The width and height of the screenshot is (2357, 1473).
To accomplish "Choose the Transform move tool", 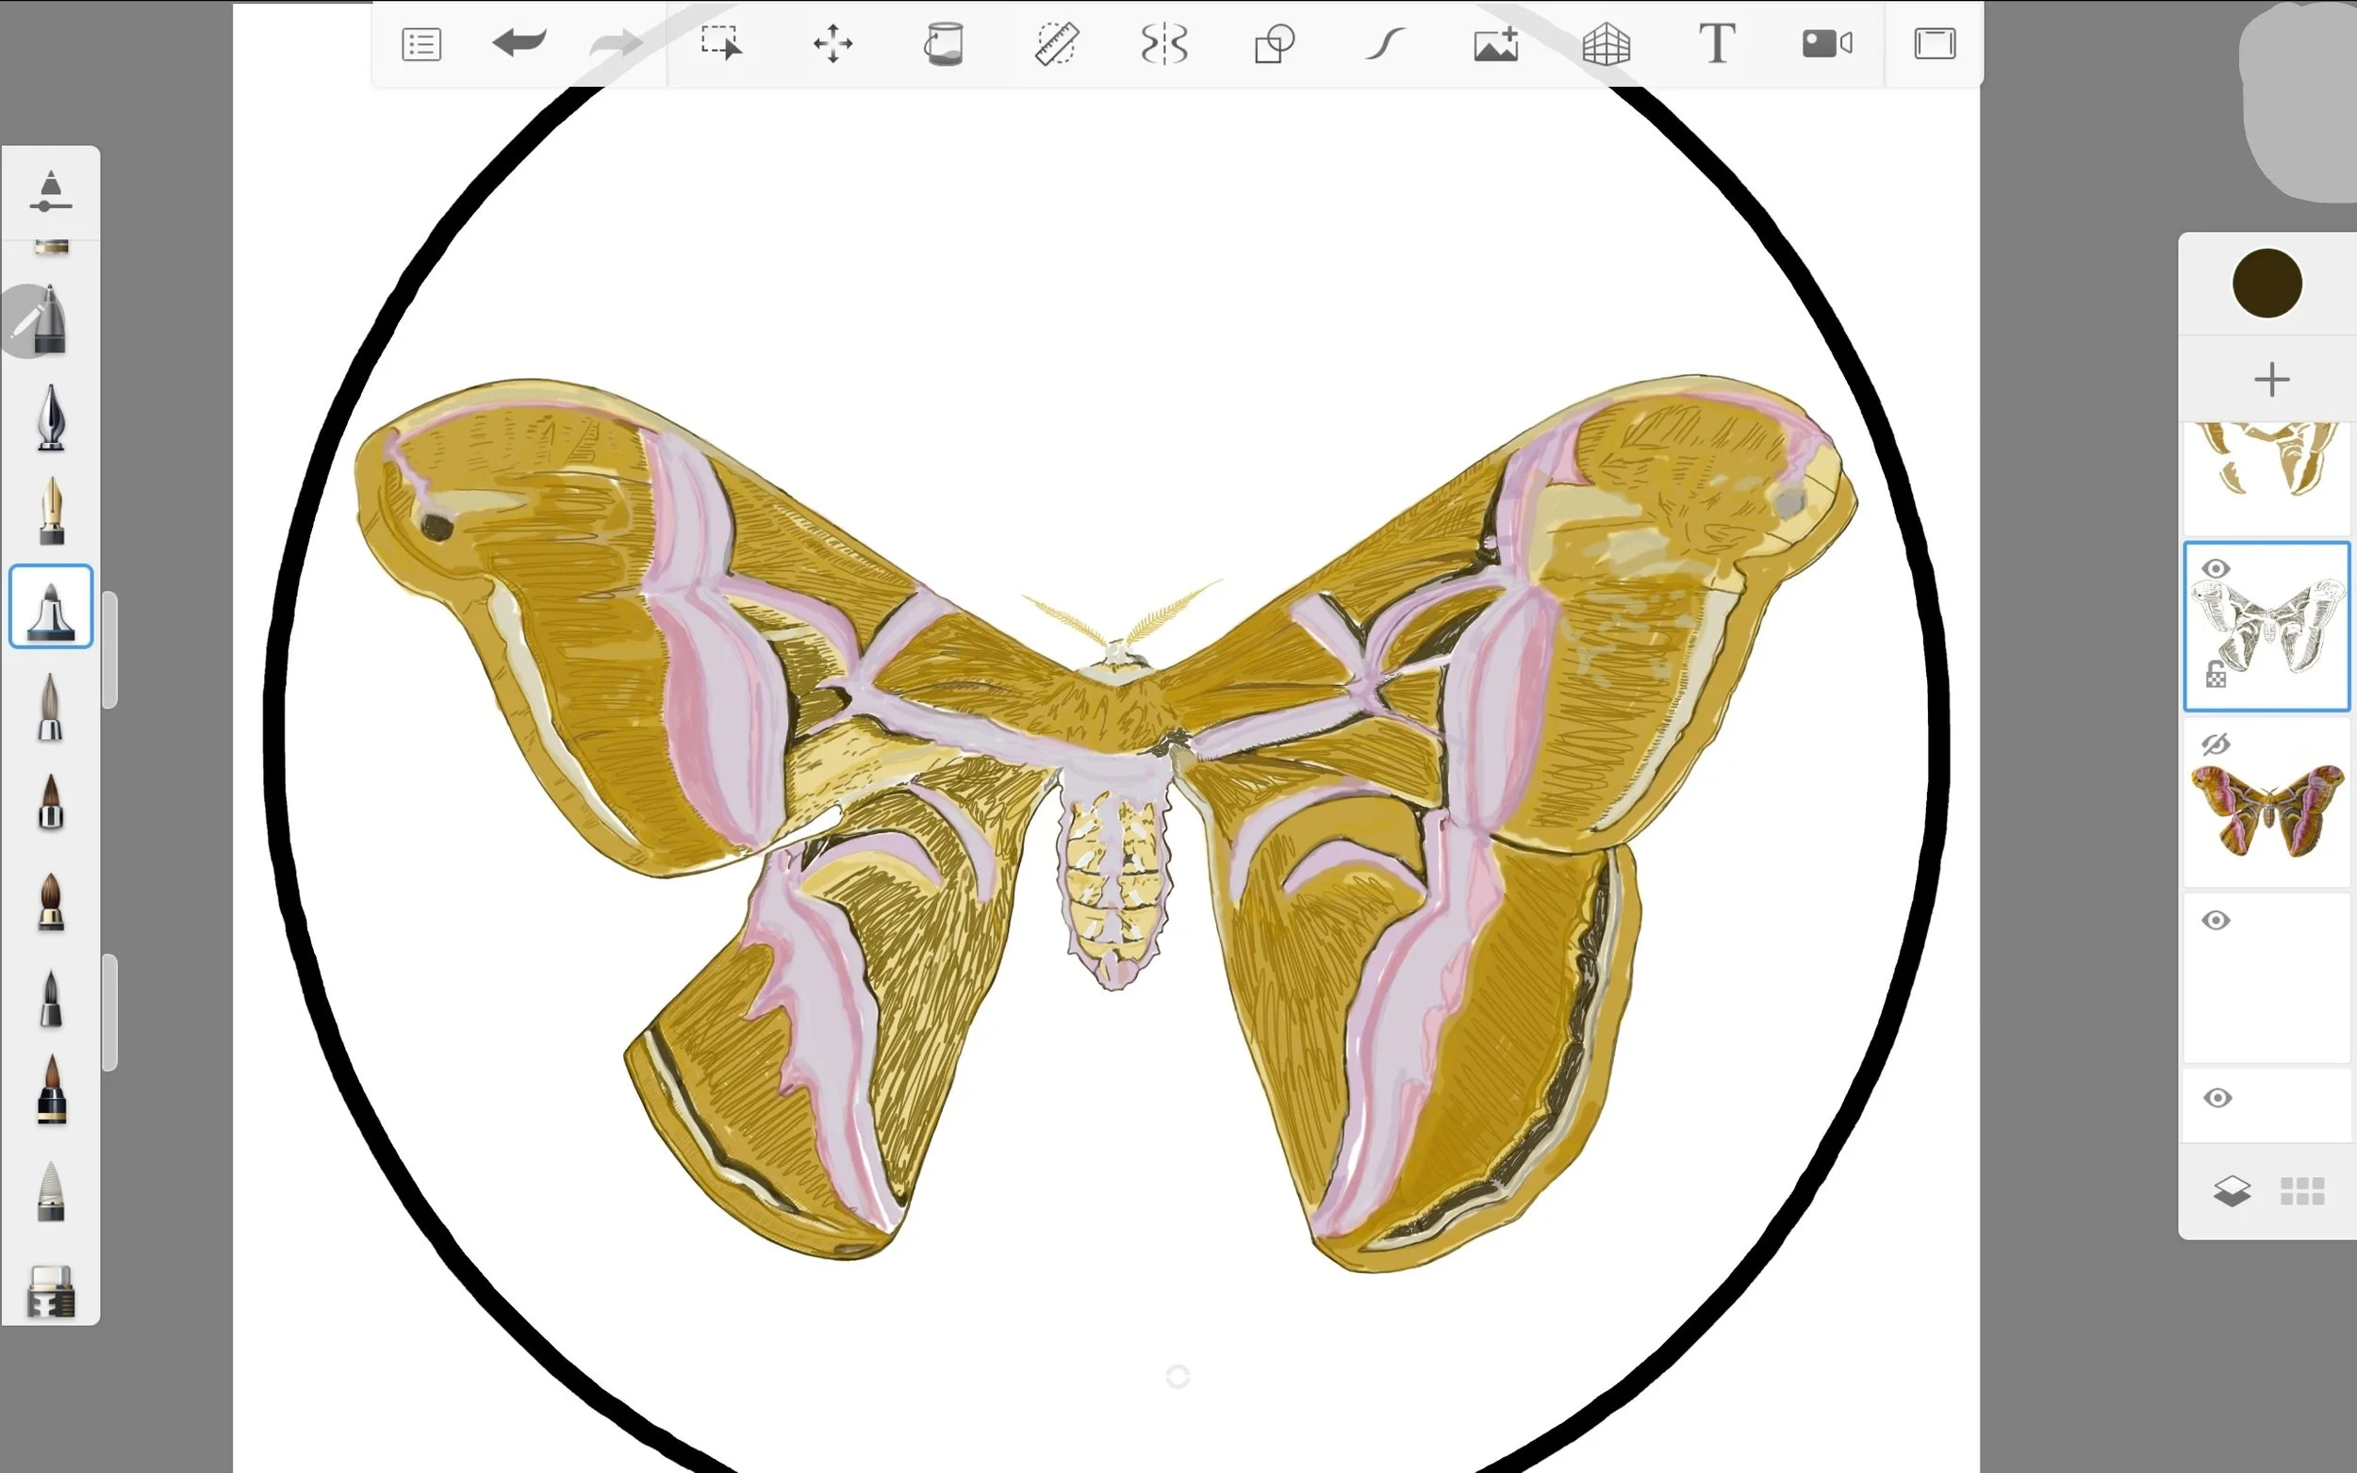I will pos(833,44).
